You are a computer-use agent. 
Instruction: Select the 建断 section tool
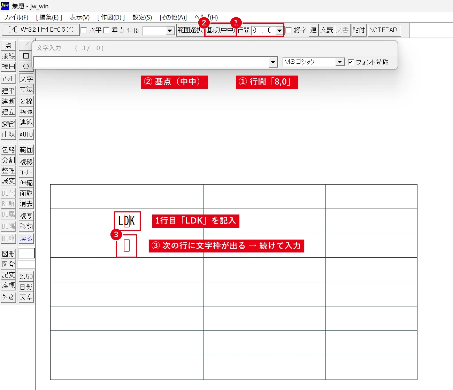click(8, 101)
